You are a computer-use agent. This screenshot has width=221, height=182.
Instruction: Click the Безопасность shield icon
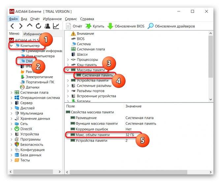[17, 145]
